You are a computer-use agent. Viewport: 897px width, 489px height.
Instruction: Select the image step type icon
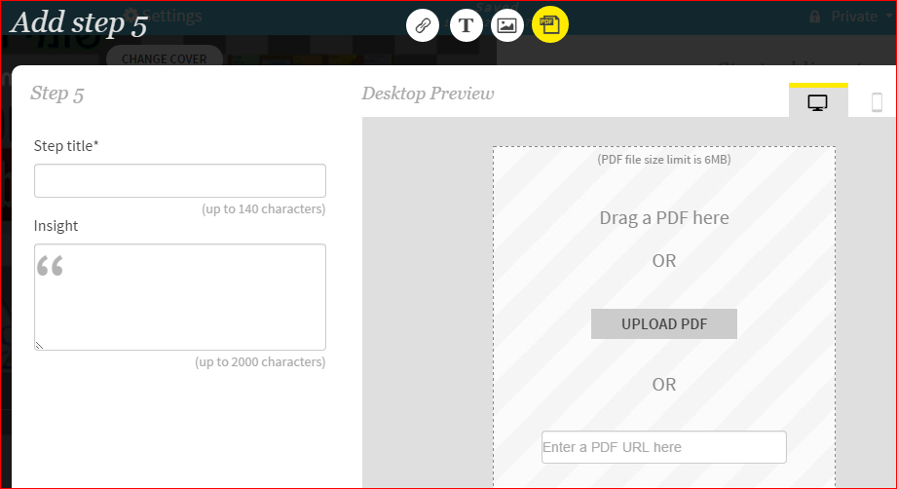point(506,25)
